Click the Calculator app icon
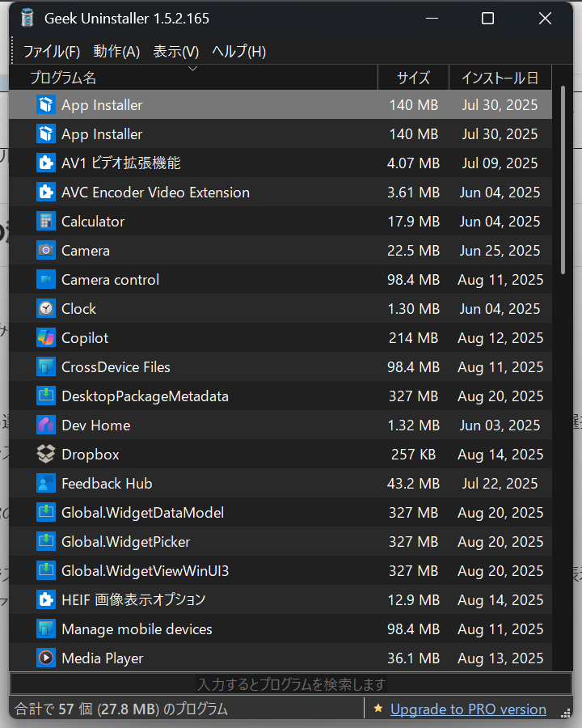This screenshot has width=582, height=728. point(46,222)
